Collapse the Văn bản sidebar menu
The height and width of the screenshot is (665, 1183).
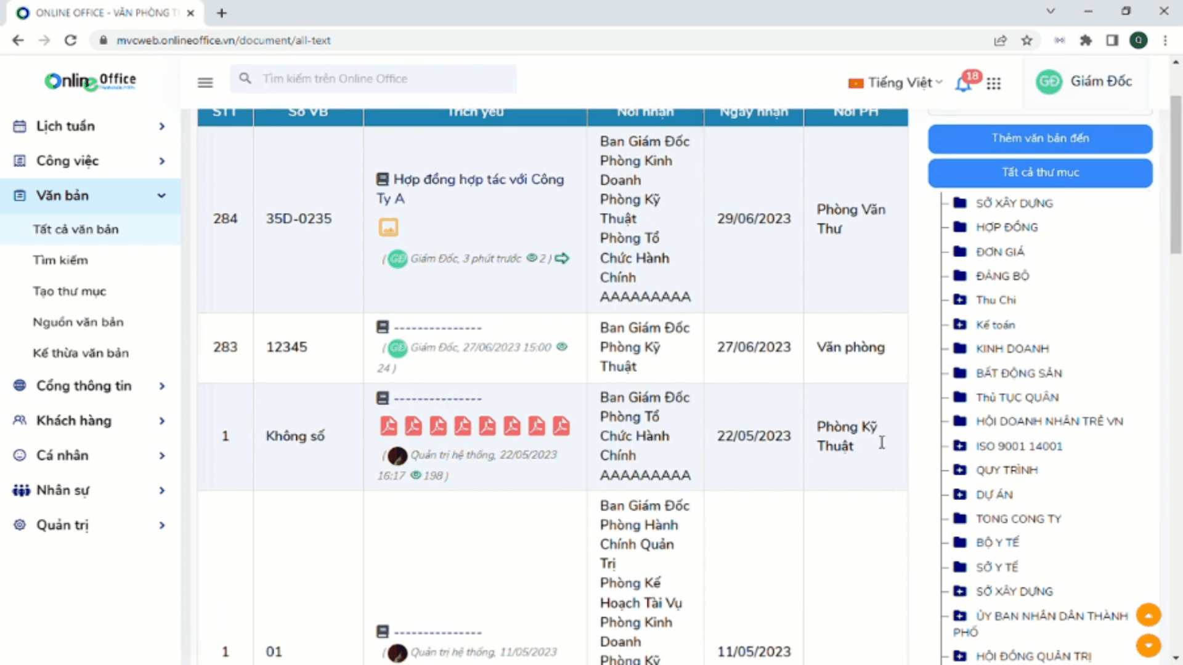point(161,196)
